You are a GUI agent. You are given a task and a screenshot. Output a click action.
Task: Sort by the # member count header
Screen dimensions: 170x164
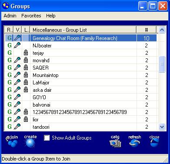coord(147,30)
